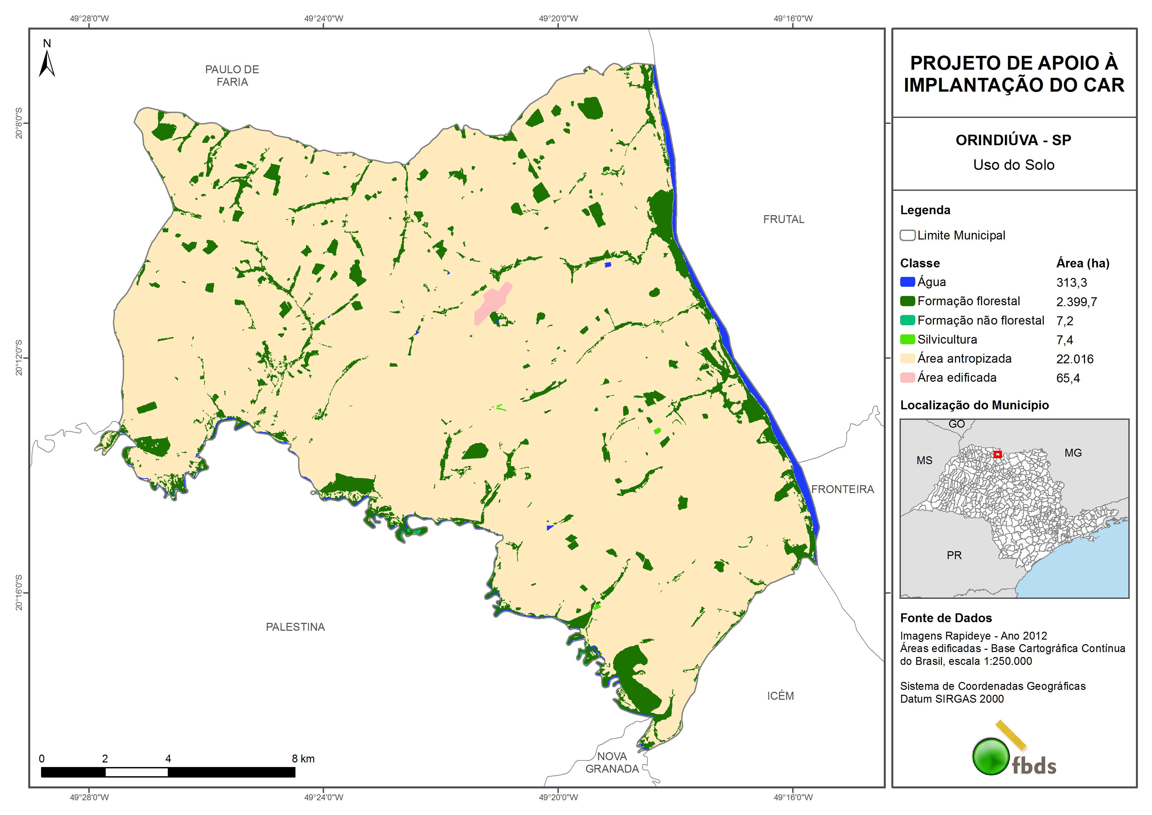Click the Limite Municipal legend symbol
This screenshot has width=1152, height=815.
[x=907, y=236]
